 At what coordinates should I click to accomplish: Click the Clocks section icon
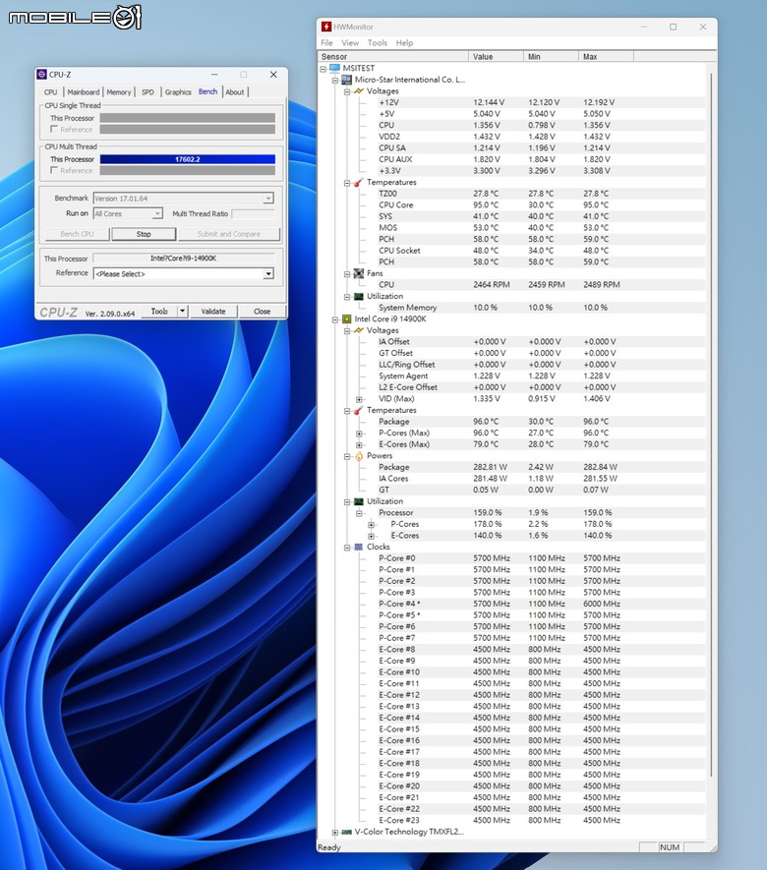pos(359,548)
